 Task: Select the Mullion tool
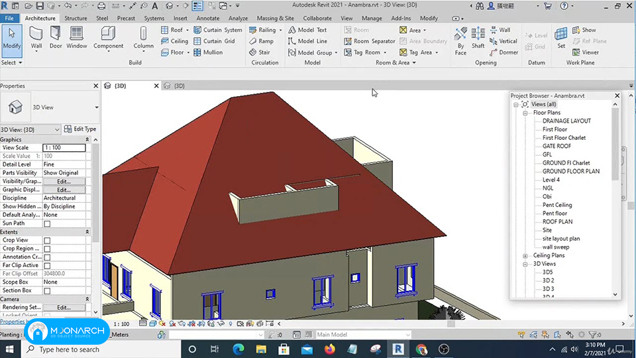(208, 52)
